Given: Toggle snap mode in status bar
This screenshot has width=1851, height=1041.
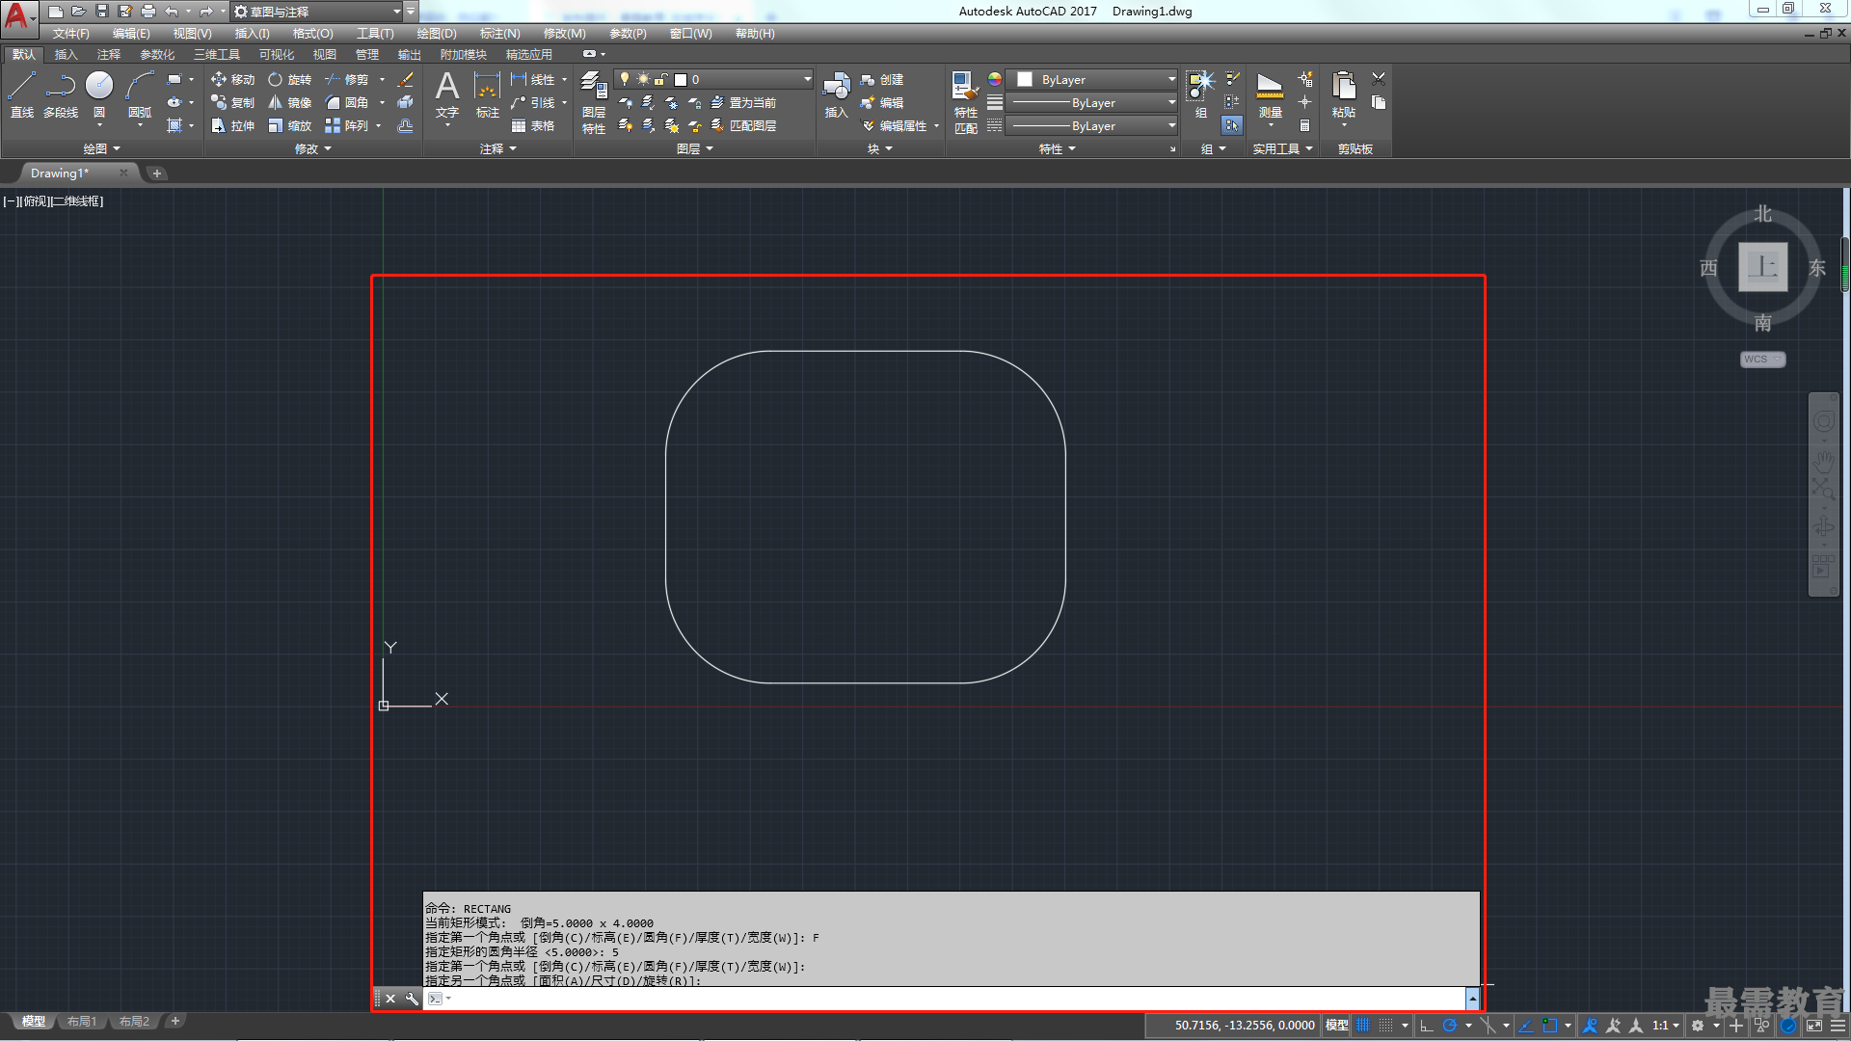Looking at the screenshot, I should 1386,1026.
